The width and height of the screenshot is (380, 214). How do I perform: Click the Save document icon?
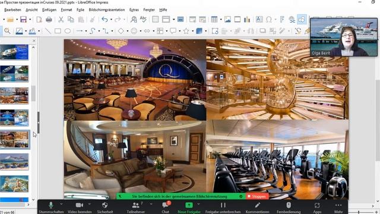click(x=23, y=20)
